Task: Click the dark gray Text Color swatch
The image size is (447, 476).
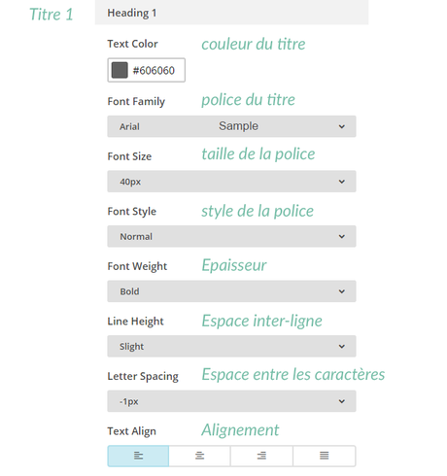Action: click(x=120, y=70)
